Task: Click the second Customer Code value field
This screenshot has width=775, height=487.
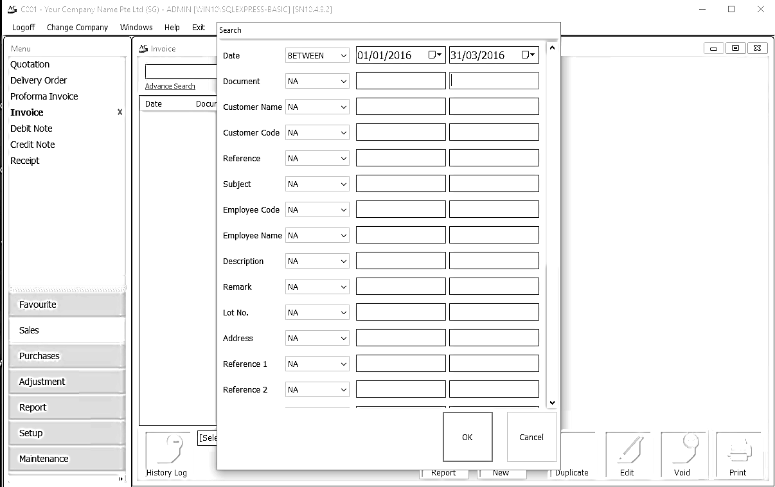Action: tap(494, 132)
